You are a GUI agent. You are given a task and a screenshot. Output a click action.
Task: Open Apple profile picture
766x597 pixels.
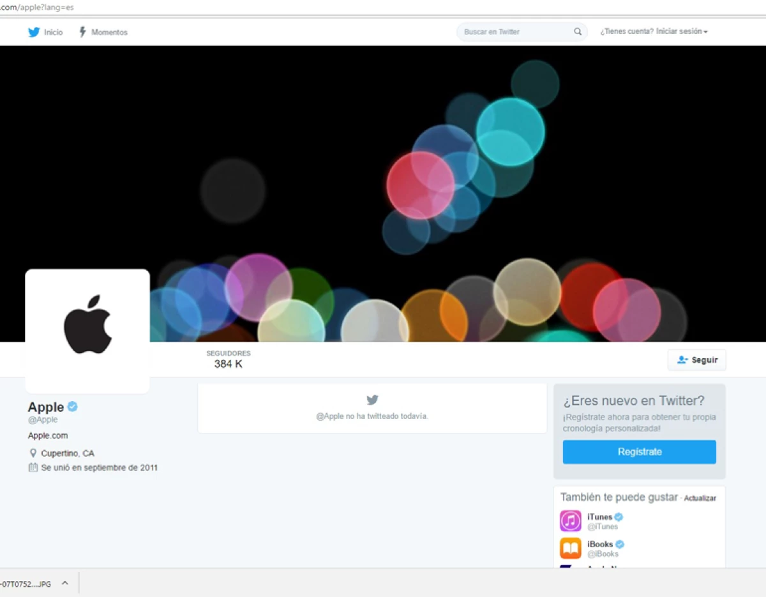tap(87, 331)
